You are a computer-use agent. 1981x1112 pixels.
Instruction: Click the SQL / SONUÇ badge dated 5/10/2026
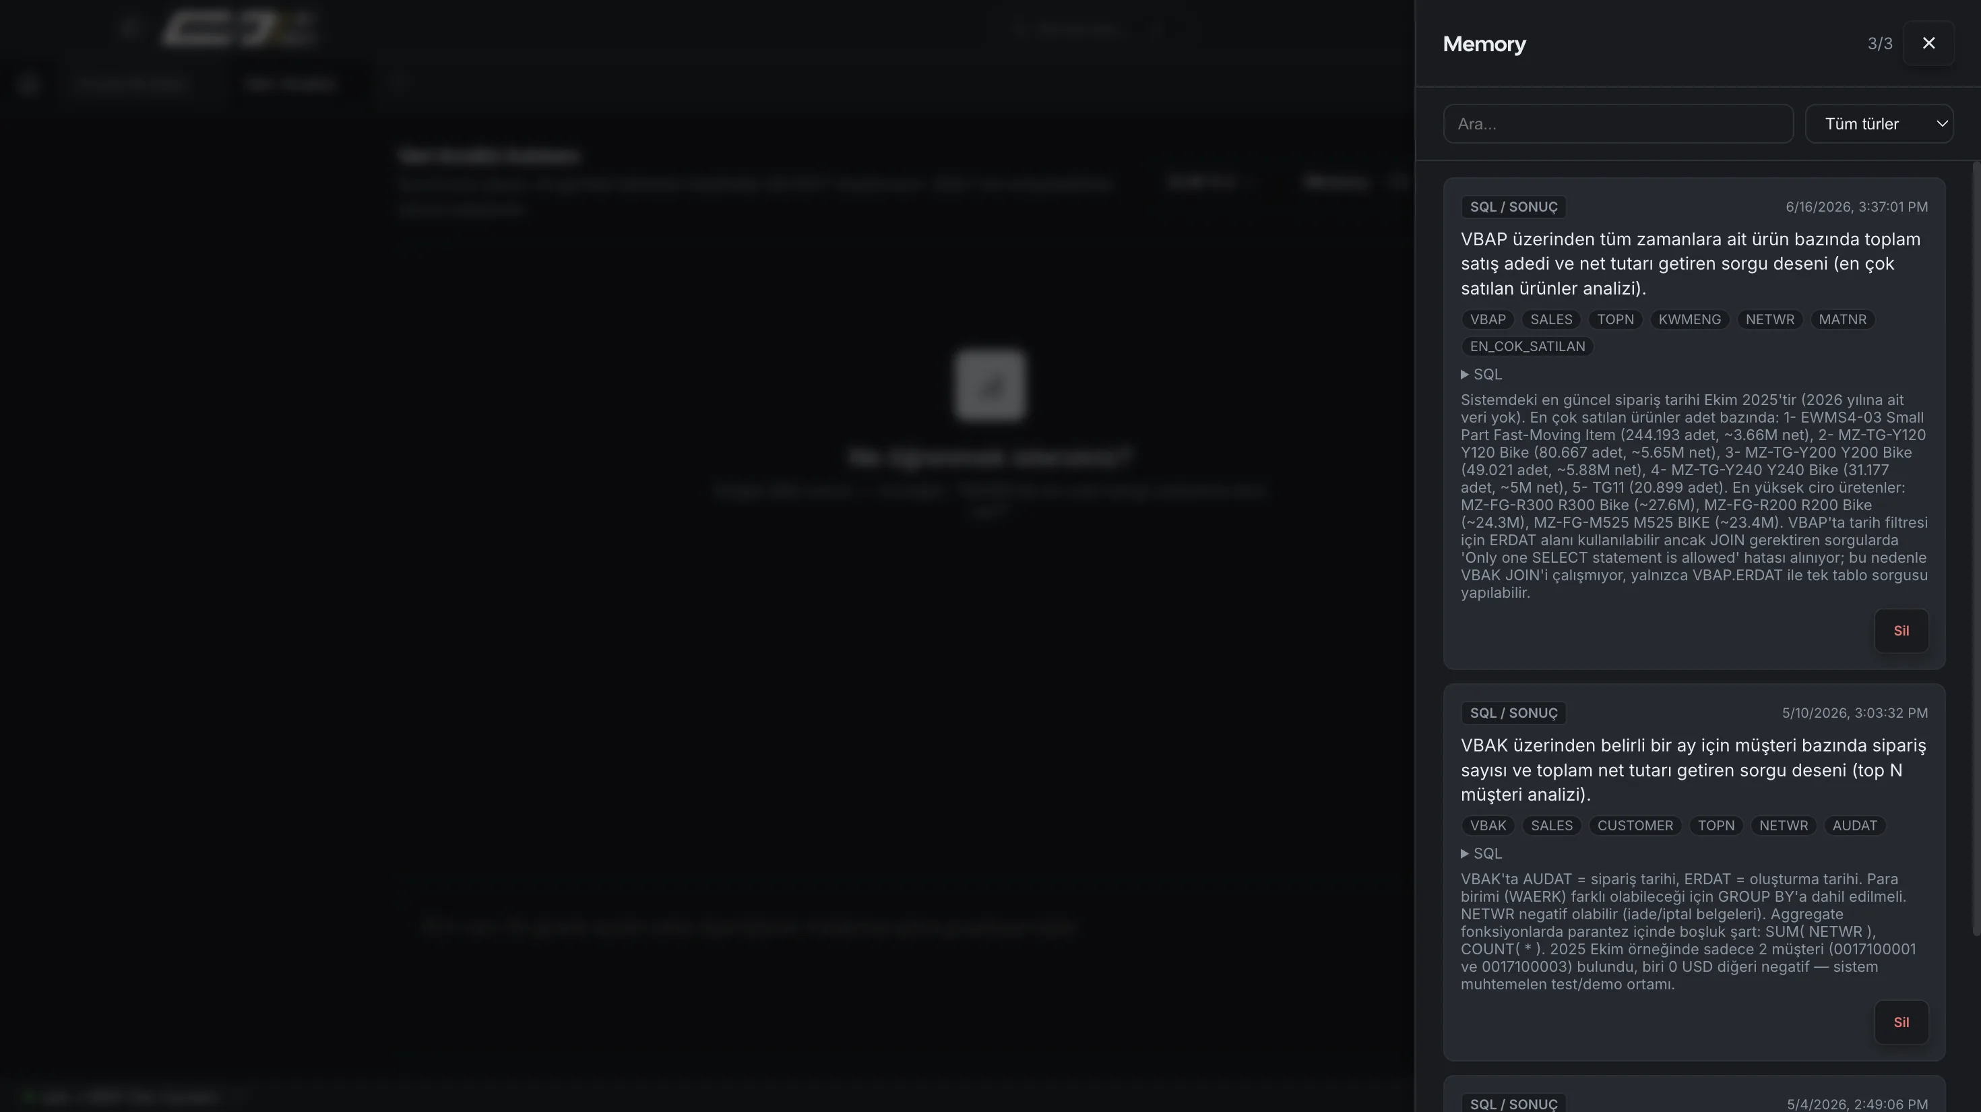pos(1513,714)
